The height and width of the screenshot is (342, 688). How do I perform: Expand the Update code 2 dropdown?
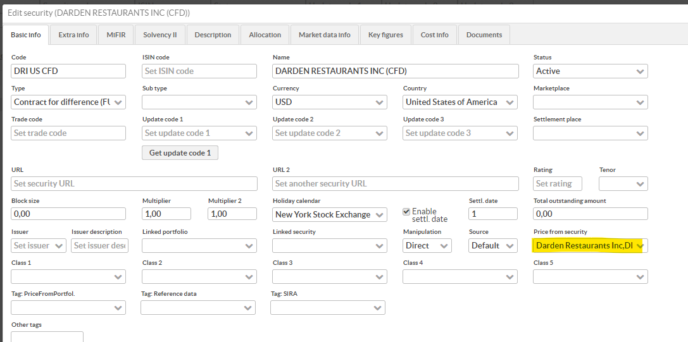point(330,133)
